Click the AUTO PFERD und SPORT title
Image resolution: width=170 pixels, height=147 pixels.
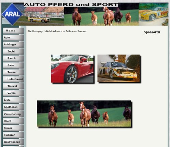71,5
